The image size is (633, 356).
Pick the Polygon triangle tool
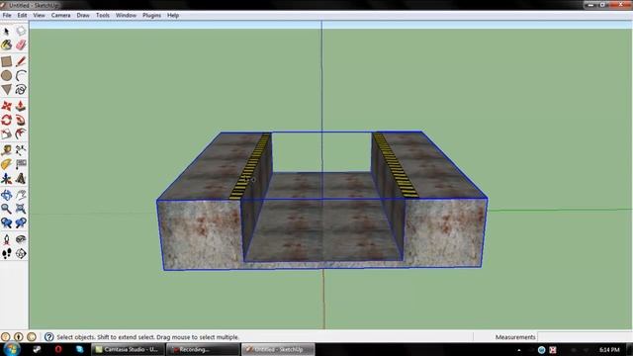[x=7, y=89]
